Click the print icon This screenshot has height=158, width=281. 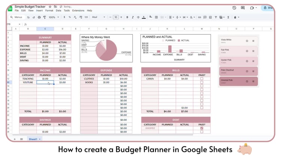coord(39,17)
